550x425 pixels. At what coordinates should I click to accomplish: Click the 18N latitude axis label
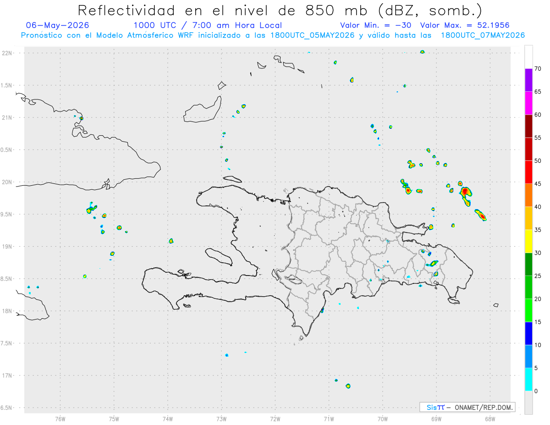tap(7, 311)
